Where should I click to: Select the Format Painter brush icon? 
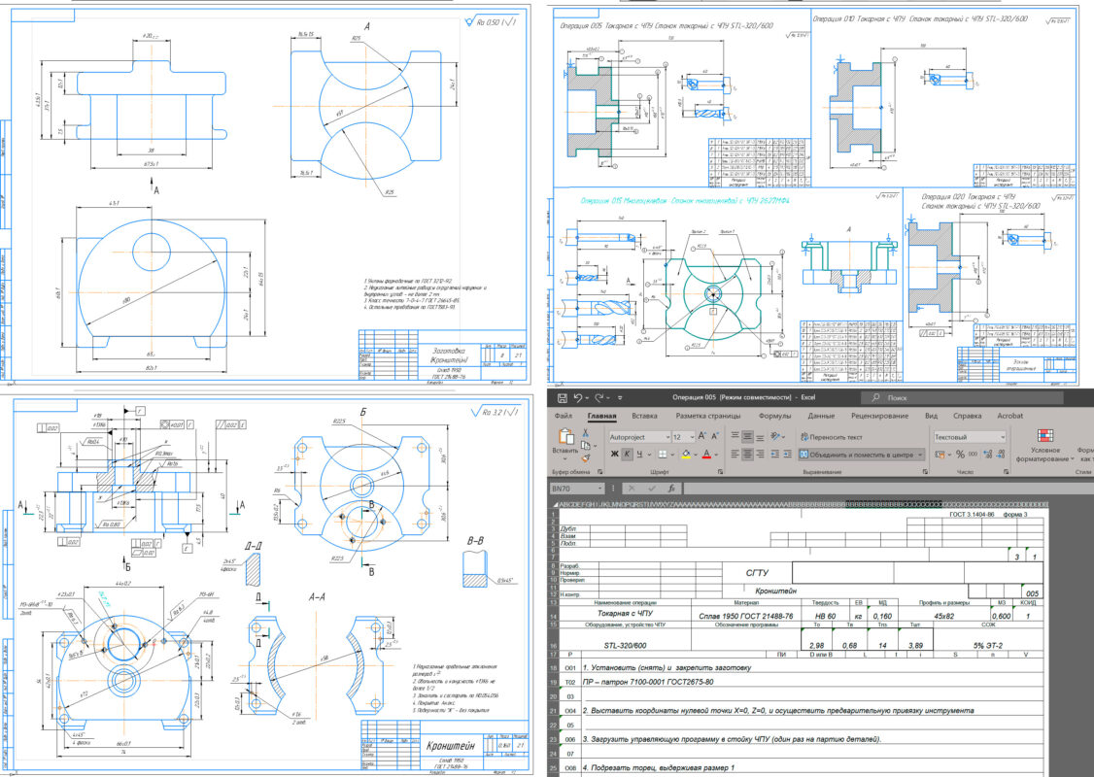point(585,458)
